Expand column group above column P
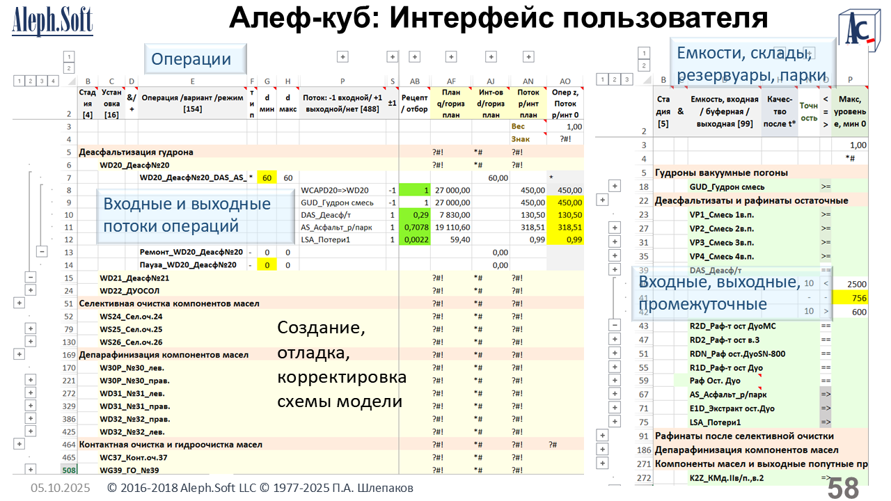The height and width of the screenshot is (501, 891). click(342, 56)
